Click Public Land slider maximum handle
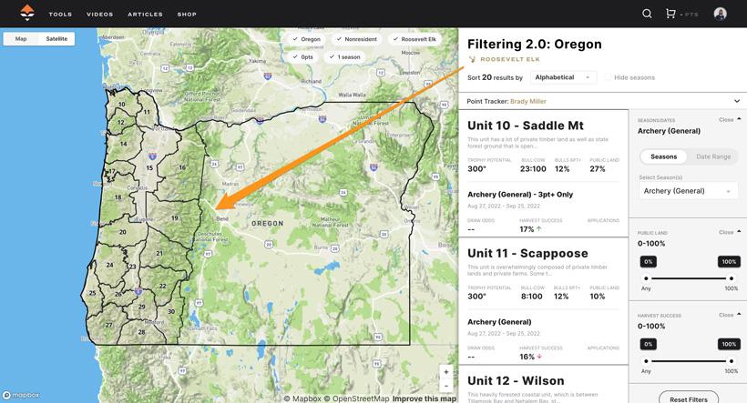Viewport: 747px width, 403px height. 732,278
